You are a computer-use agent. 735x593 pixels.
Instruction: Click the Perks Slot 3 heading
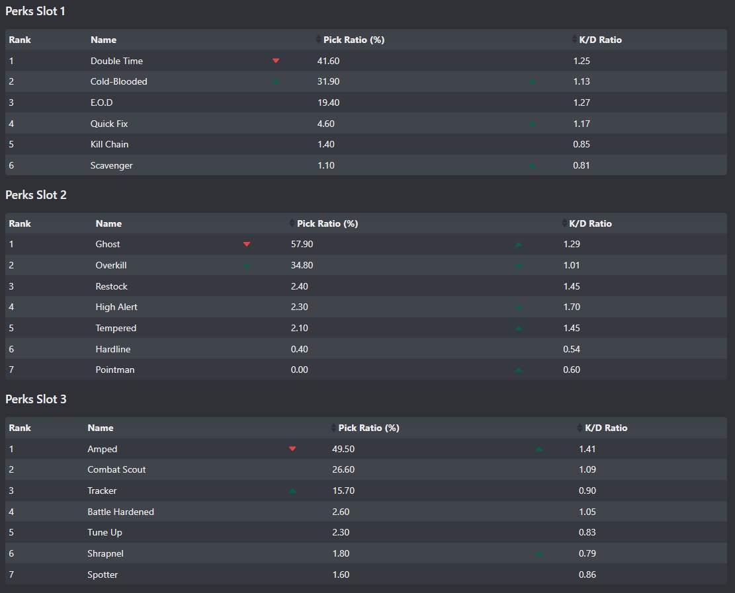click(36, 399)
